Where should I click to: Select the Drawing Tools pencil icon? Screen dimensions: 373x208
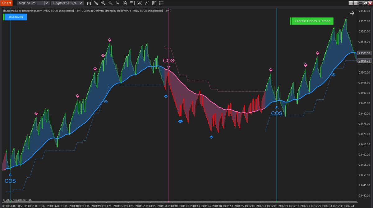96,3
